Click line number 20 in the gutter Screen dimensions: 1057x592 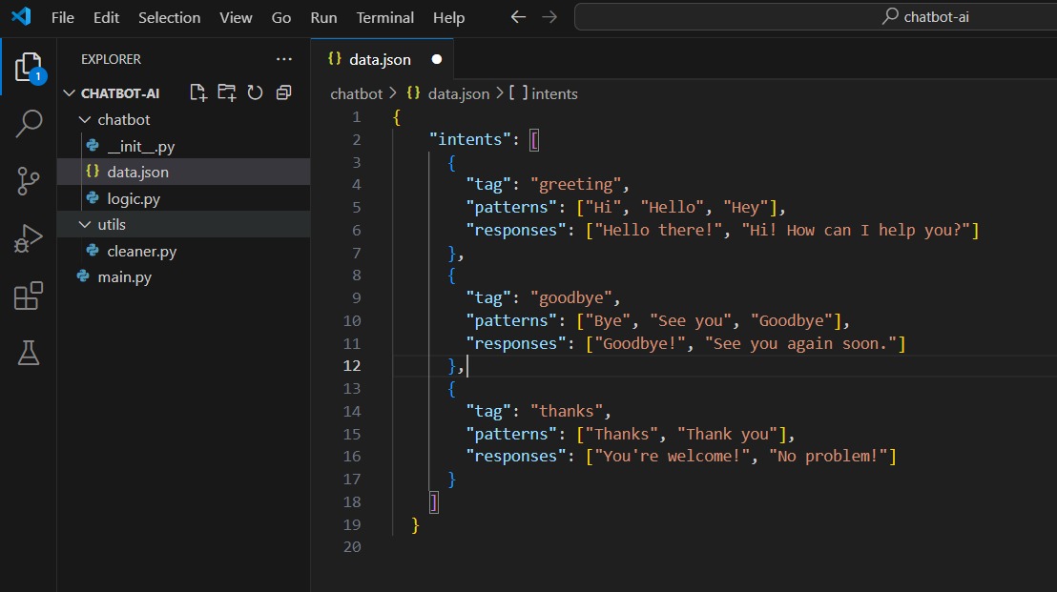[x=352, y=547]
